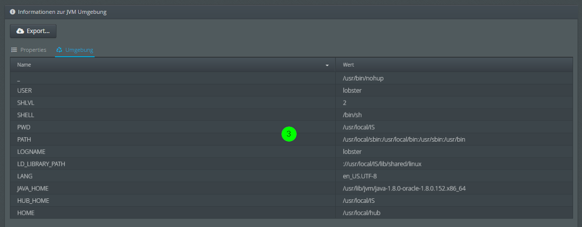Click the cloud download icon on Export
The image size is (582, 227).
(x=20, y=31)
